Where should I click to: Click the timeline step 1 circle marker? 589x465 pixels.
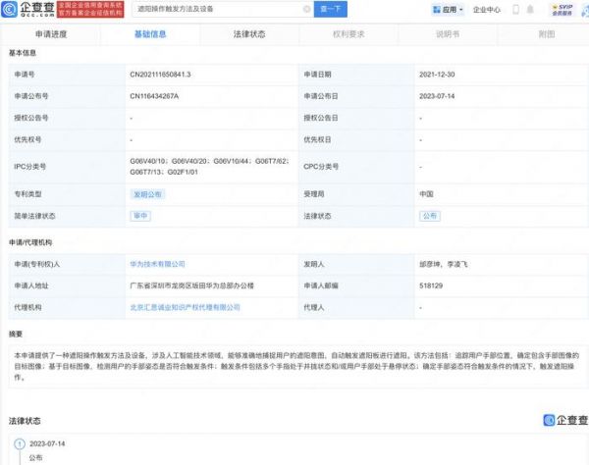point(12,443)
